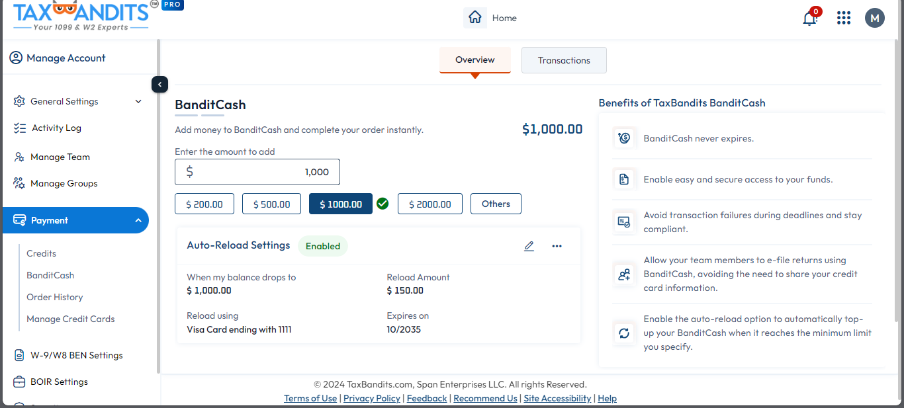904x408 pixels.
Task: Open the Recommend Us link
Action: 485,398
